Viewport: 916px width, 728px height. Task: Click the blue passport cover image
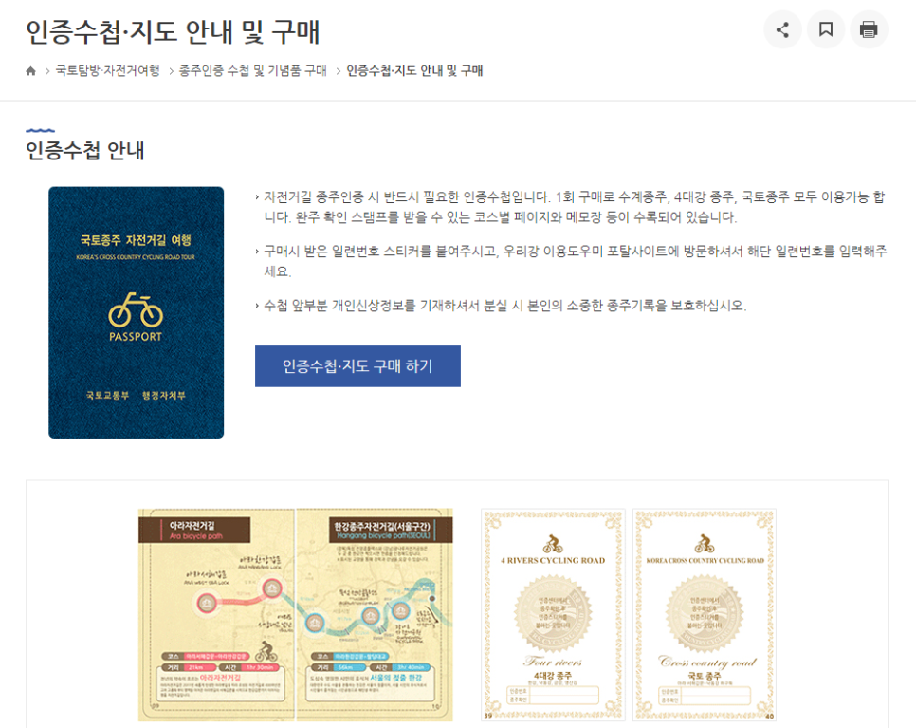tap(137, 312)
